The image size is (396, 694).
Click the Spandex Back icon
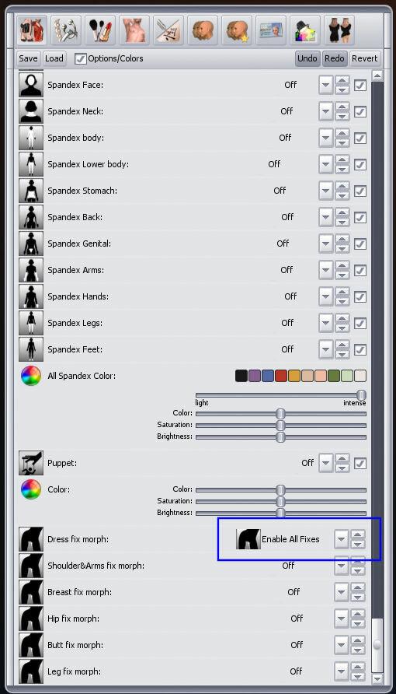point(31,217)
